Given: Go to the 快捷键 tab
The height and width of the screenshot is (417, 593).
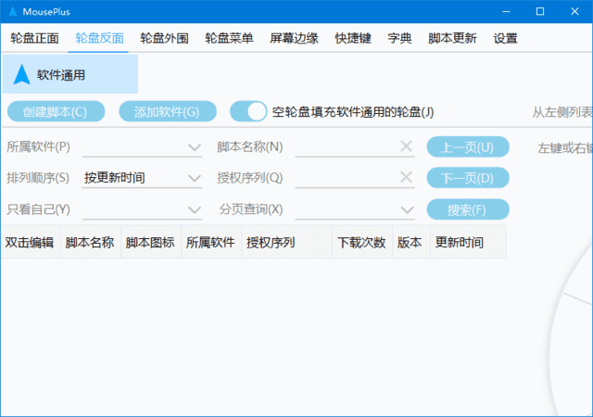Looking at the screenshot, I should click(x=352, y=39).
